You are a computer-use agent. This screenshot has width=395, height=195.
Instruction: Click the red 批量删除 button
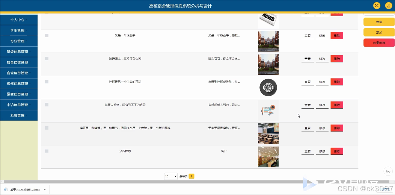379,43
